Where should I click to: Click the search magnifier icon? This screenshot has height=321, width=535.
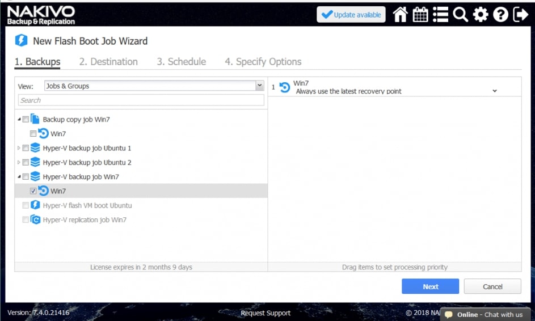tap(460, 15)
